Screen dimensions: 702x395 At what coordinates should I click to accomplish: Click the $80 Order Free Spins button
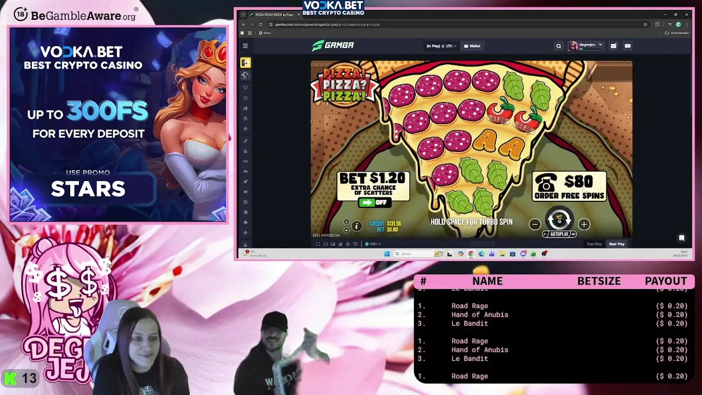pyautogui.click(x=569, y=187)
